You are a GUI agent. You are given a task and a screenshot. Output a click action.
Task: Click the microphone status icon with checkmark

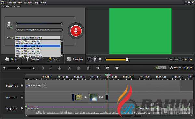pyautogui.click(x=9, y=25)
